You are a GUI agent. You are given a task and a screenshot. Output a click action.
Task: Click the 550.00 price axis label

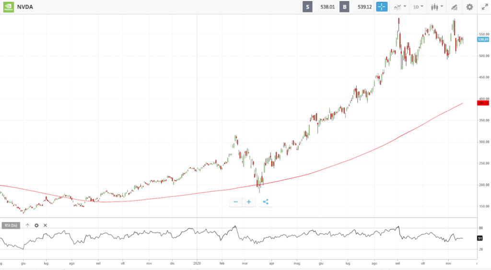click(x=484, y=34)
